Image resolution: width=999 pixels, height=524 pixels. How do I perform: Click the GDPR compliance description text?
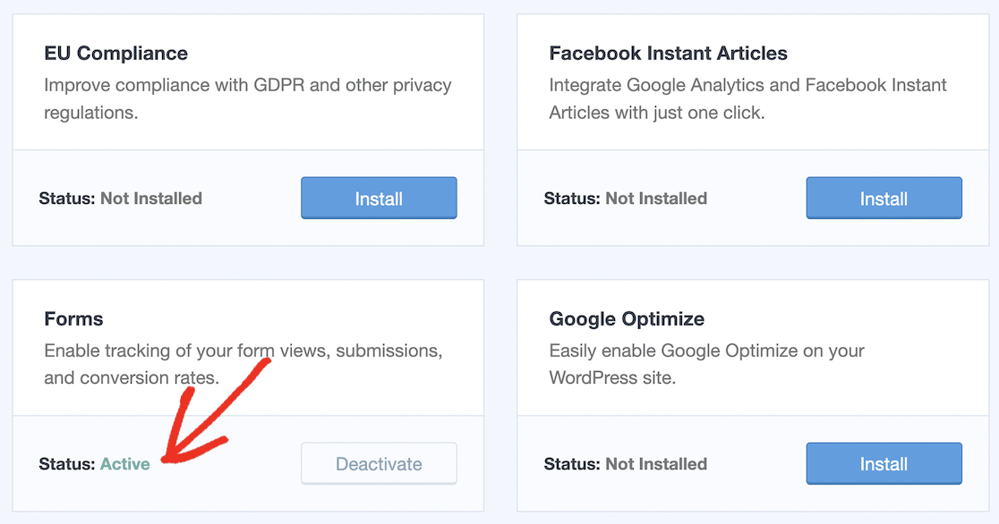pyautogui.click(x=248, y=98)
